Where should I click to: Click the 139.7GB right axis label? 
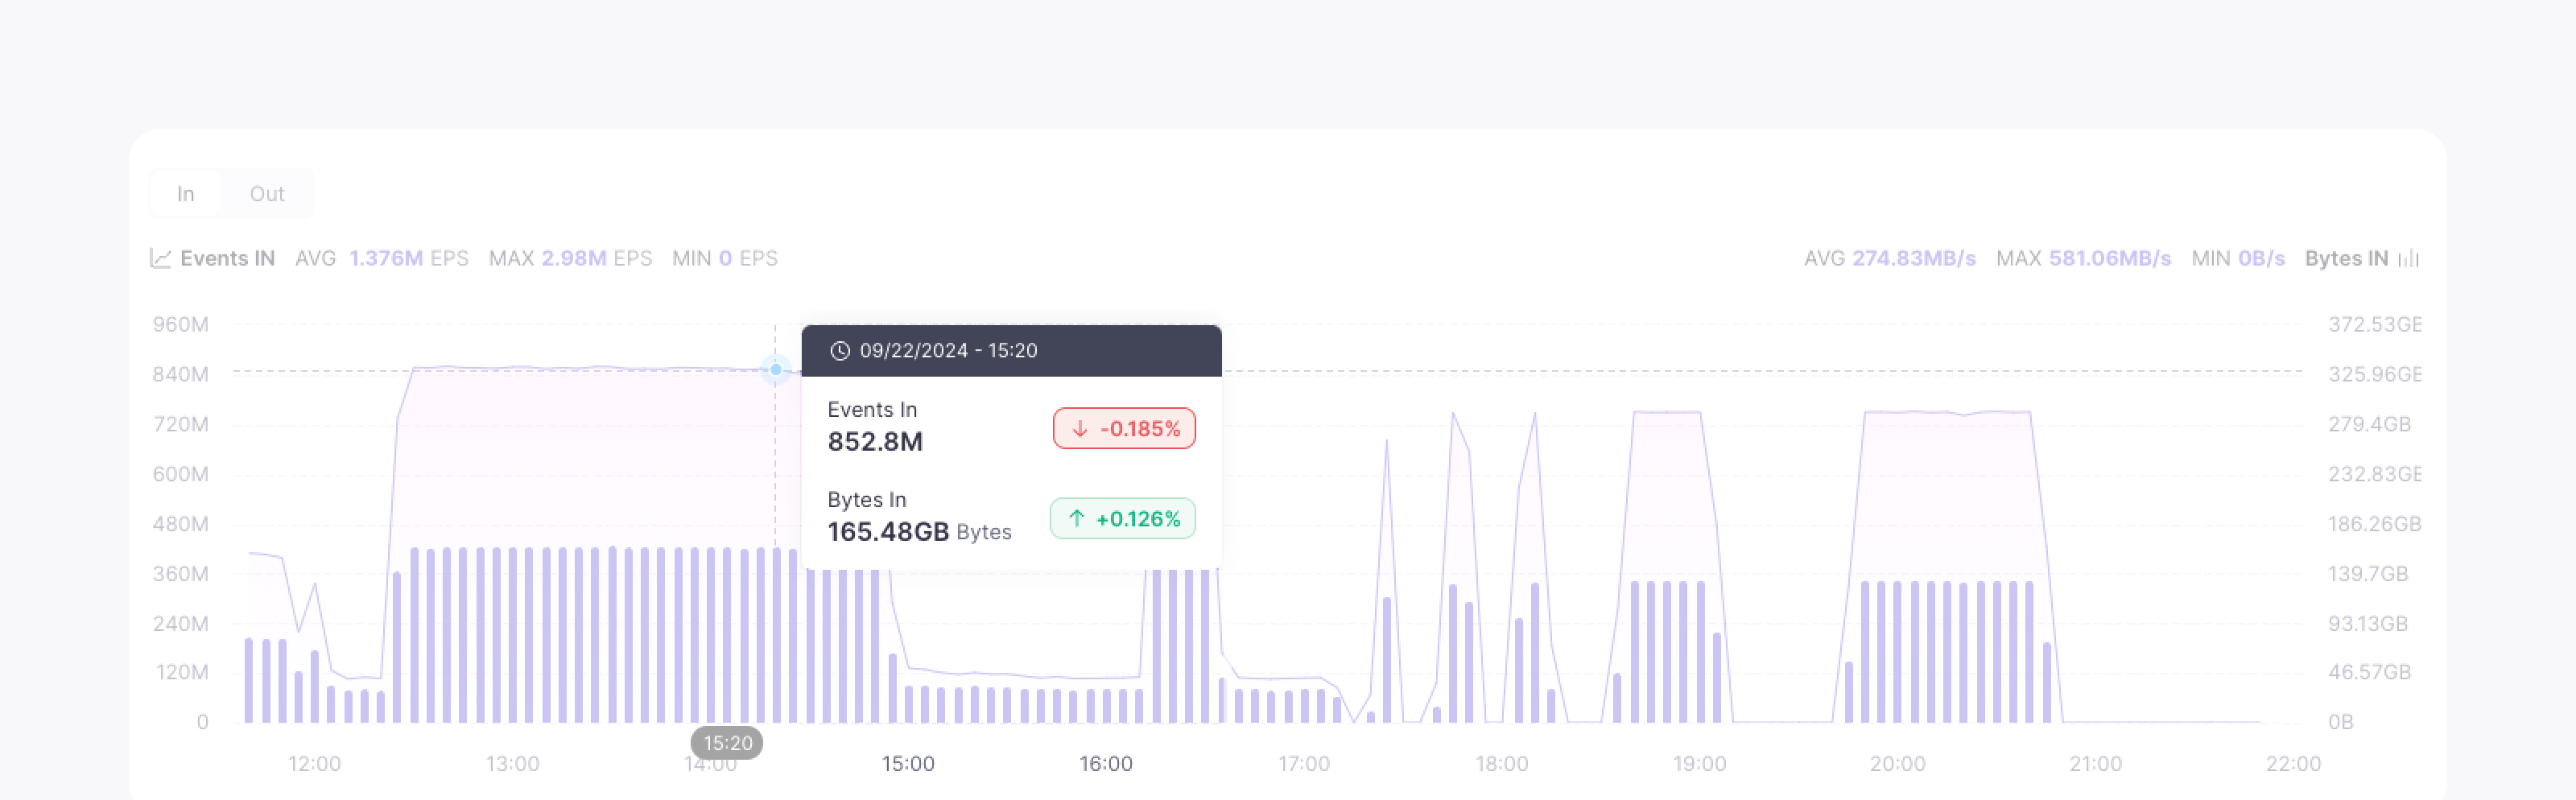2368,575
